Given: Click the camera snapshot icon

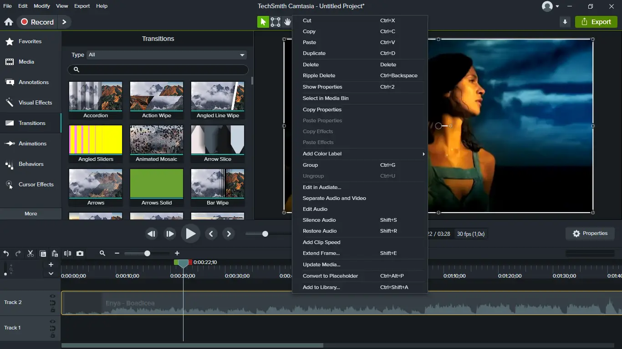Looking at the screenshot, I should click(x=80, y=254).
